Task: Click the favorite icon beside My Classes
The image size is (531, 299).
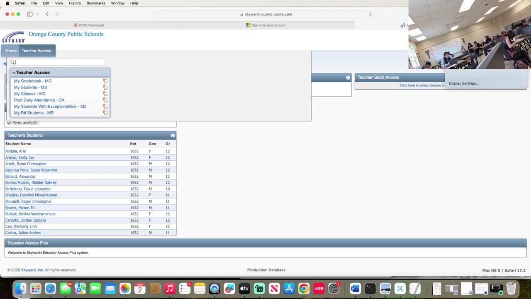Action: tap(105, 94)
